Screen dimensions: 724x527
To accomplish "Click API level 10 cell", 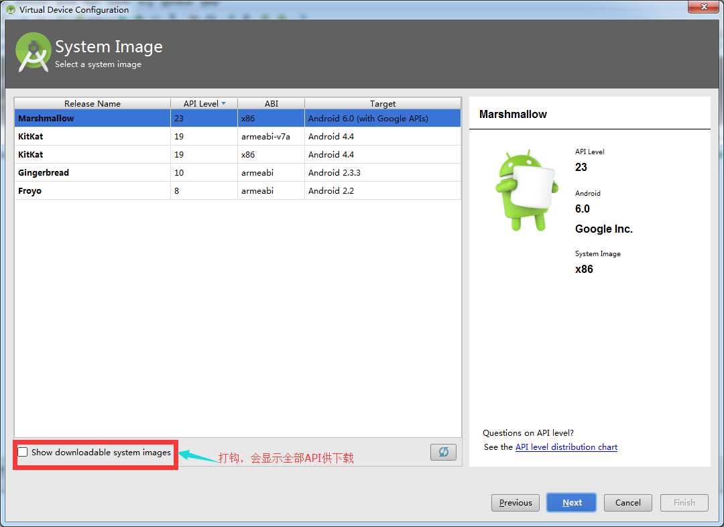I will [x=204, y=173].
